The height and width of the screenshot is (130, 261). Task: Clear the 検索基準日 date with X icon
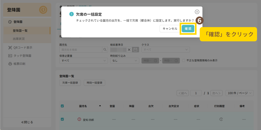coord(129,49)
